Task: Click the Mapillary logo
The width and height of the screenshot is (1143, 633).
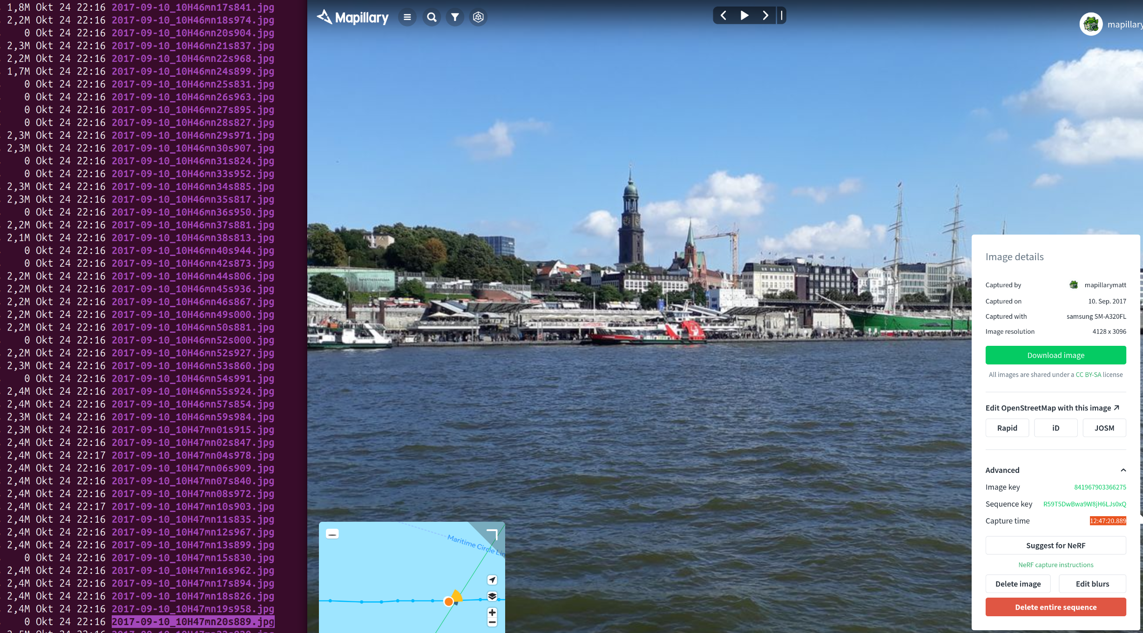Action: click(x=352, y=17)
